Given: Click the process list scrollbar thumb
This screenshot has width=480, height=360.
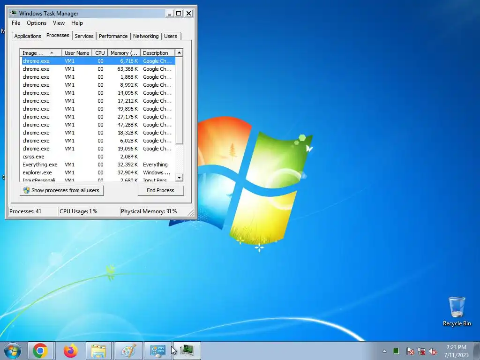Looking at the screenshot, I should pos(180,100).
